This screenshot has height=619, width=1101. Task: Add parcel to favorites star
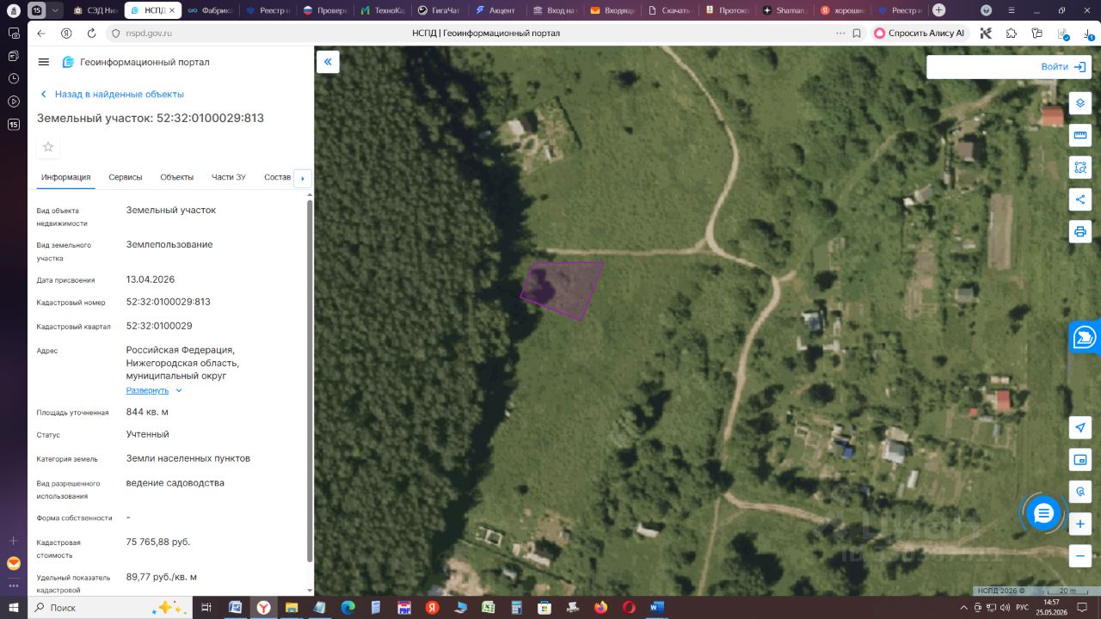pyautogui.click(x=48, y=147)
